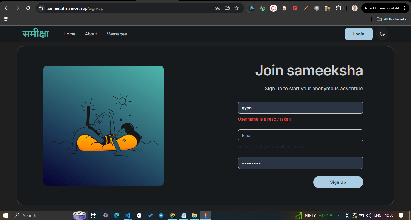Viewport: 411px width, 220px height.
Task: Click the taskbar Search box
Action: point(50,215)
